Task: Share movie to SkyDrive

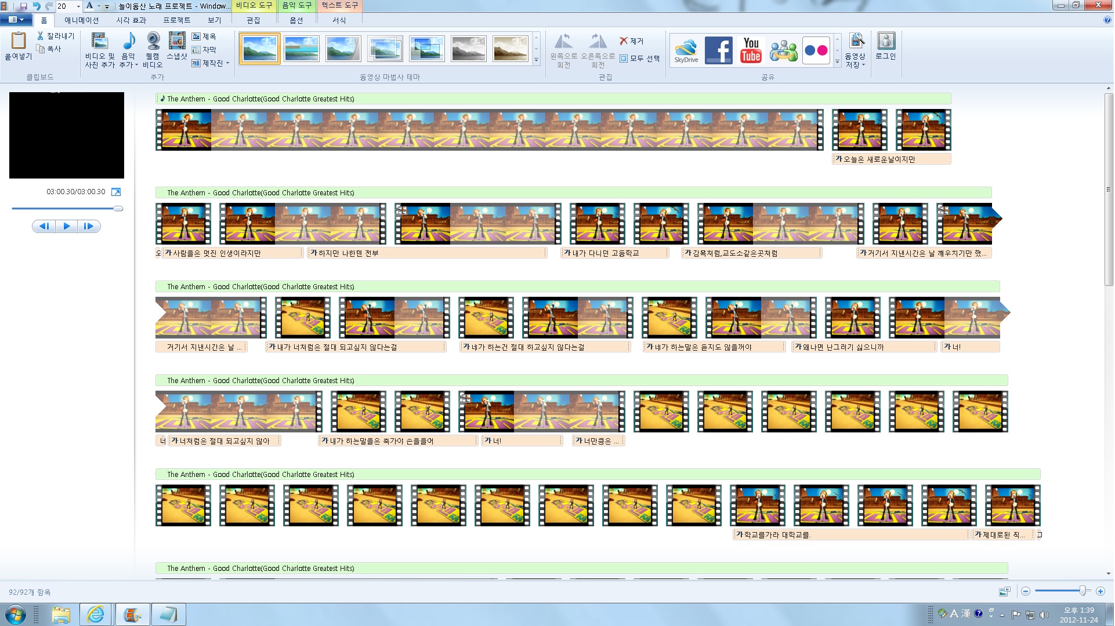Action: point(686,50)
